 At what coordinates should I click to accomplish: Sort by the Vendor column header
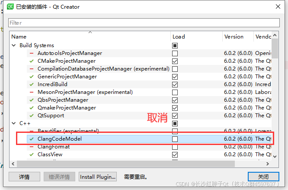click(262, 36)
